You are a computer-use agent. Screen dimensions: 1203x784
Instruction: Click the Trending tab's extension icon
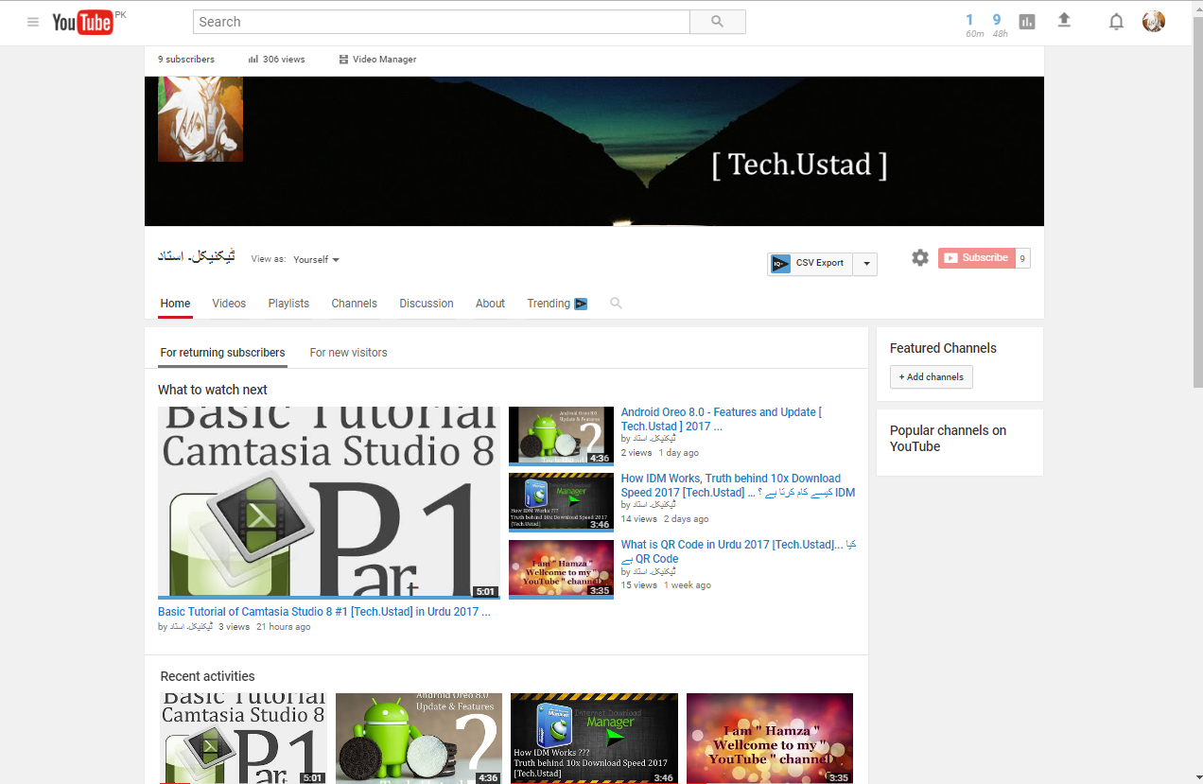tap(581, 304)
